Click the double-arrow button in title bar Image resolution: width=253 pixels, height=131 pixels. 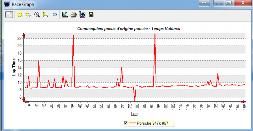point(204,3)
